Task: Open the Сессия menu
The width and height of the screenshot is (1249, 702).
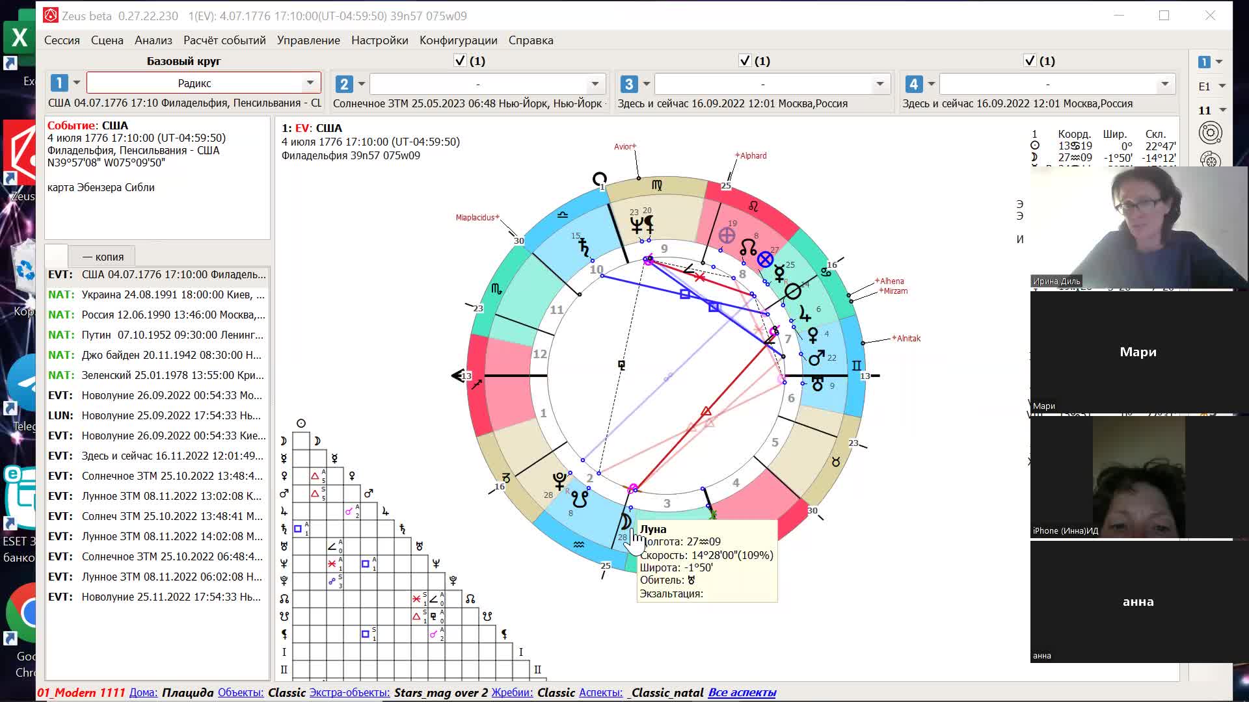Action: click(62, 40)
